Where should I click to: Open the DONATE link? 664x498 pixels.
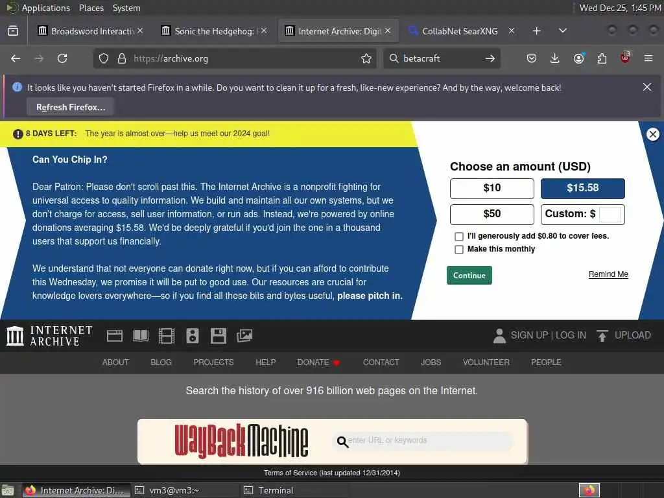pyautogui.click(x=318, y=362)
